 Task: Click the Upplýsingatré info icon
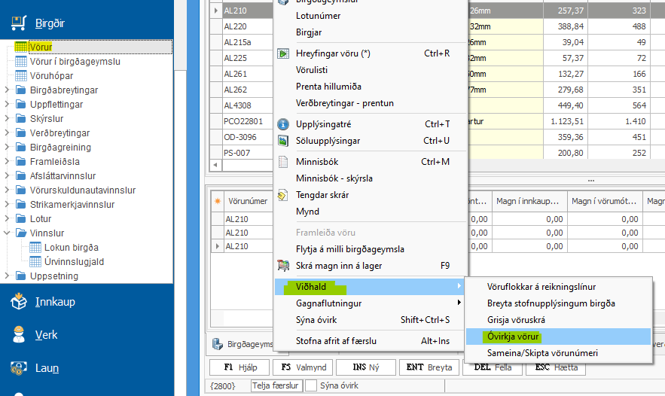pos(283,124)
